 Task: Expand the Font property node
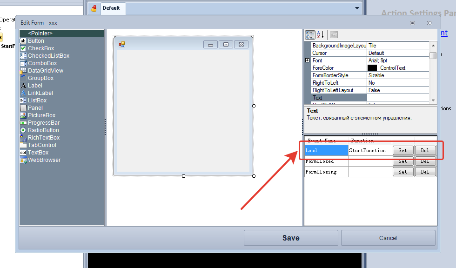pyautogui.click(x=307, y=60)
